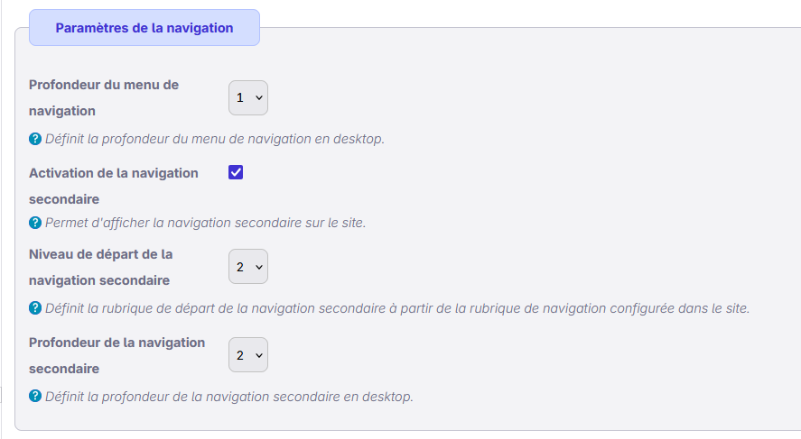801x439 pixels.
Task: Open Profondeur de la navigation secondaire dropdown
Action: tap(247, 355)
